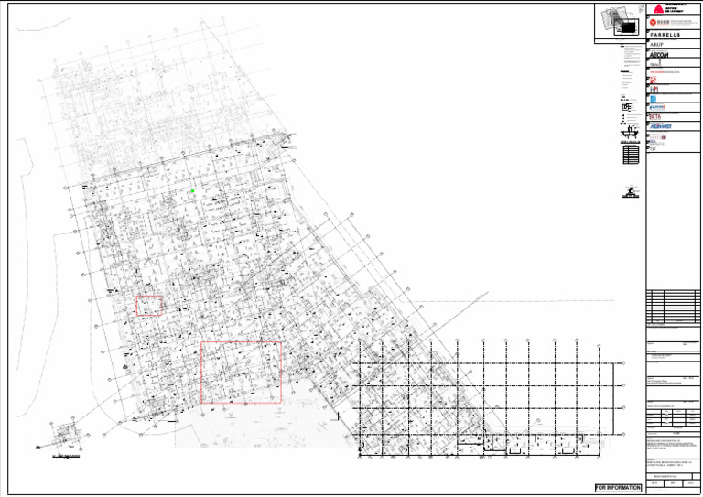This screenshot has height=497, width=703.
Task: Click the AECOM logo in the title block
Action: point(659,55)
